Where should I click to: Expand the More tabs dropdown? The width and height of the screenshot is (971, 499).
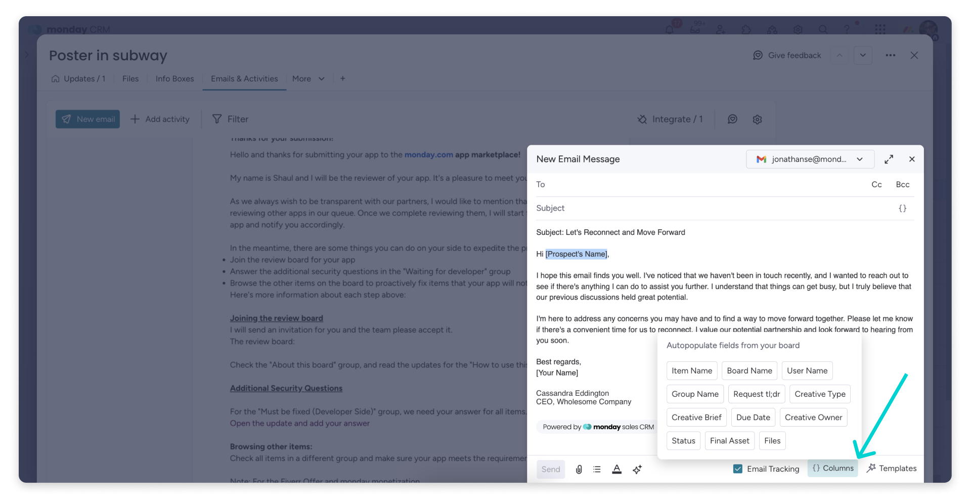pyautogui.click(x=308, y=78)
